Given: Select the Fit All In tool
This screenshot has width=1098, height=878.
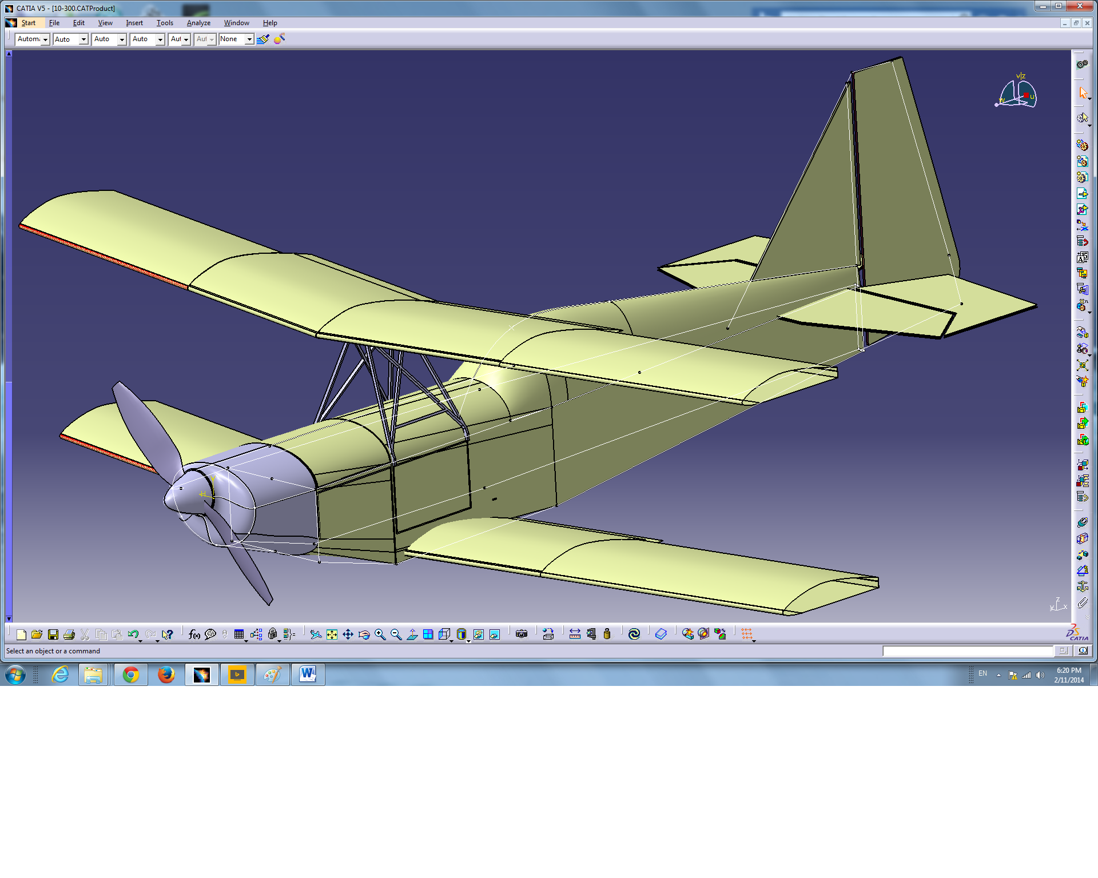Looking at the screenshot, I should pos(332,634).
